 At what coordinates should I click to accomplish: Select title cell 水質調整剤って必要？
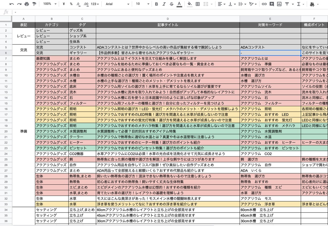[x=168, y=131]
